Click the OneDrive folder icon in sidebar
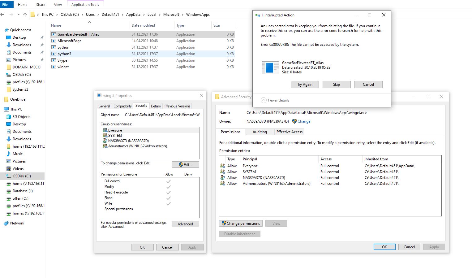472x278 pixels. (6, 99)
